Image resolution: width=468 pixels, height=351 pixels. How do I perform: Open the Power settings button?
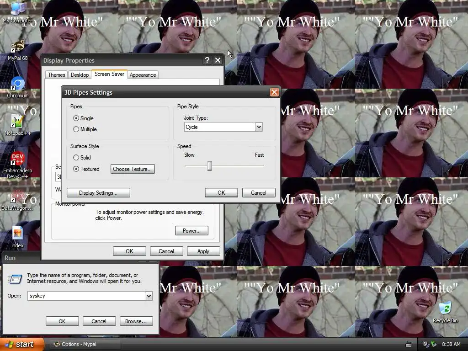(191, 231)
